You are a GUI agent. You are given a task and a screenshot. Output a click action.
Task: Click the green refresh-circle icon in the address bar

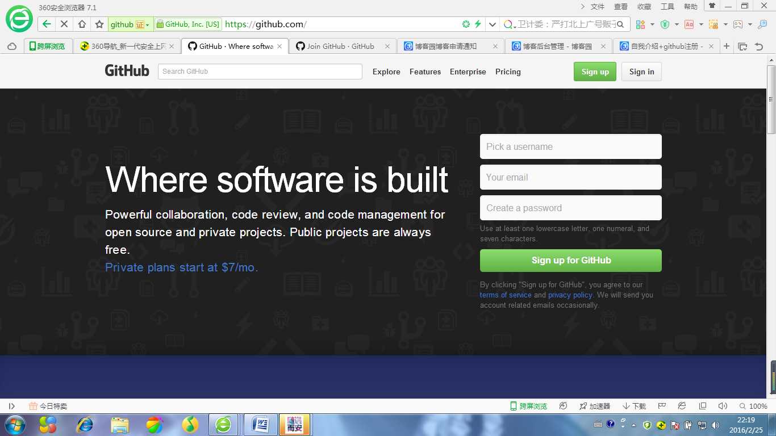(x=466, y=24)
